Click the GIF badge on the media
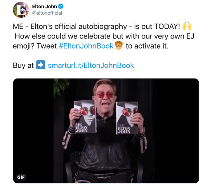The image size is (210, 188). coord(21,177)
